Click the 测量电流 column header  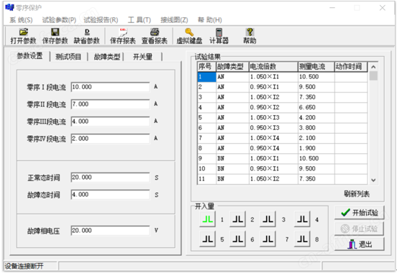tap(316, 67)
